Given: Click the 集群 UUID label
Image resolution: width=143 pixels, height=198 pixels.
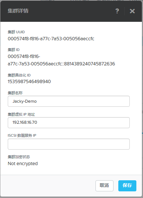Looking at the screenshot, I should point(16,32).
